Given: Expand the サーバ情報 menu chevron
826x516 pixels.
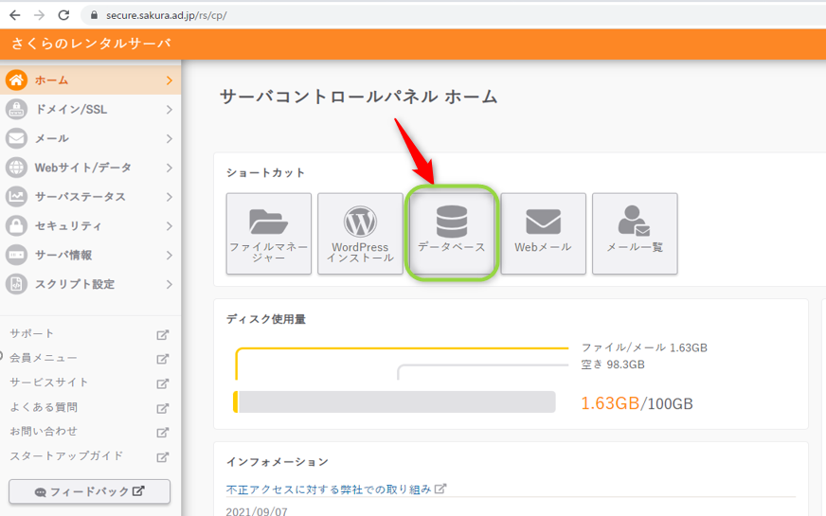Looking at the screenshot, I should 170,256.
